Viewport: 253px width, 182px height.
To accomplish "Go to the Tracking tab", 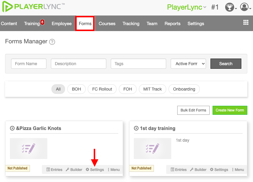I will pyautogui.click(x=131, y=24).
